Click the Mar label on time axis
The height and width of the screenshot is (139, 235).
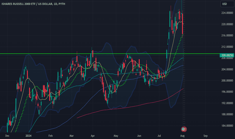pyautogui.click(x=72, y=136)
